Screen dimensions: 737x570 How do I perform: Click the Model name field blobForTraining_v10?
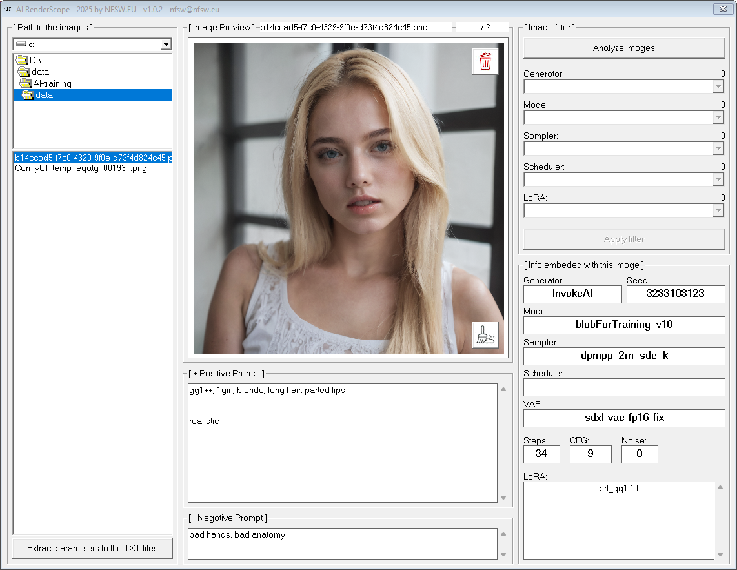(623, 325)
